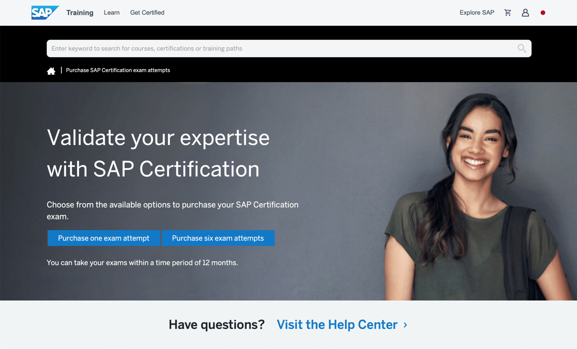Open sign-in via the profile person icon
Screen dimensions: 577x349
(x=525, y=12)
